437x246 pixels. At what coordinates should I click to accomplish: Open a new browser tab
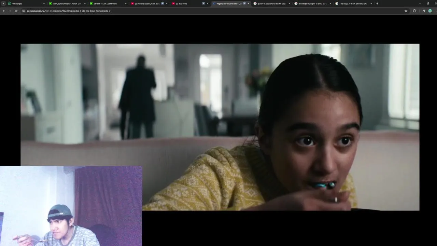377,3
